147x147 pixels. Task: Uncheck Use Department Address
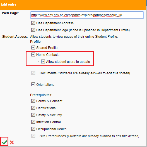click(x=33, y=23)
